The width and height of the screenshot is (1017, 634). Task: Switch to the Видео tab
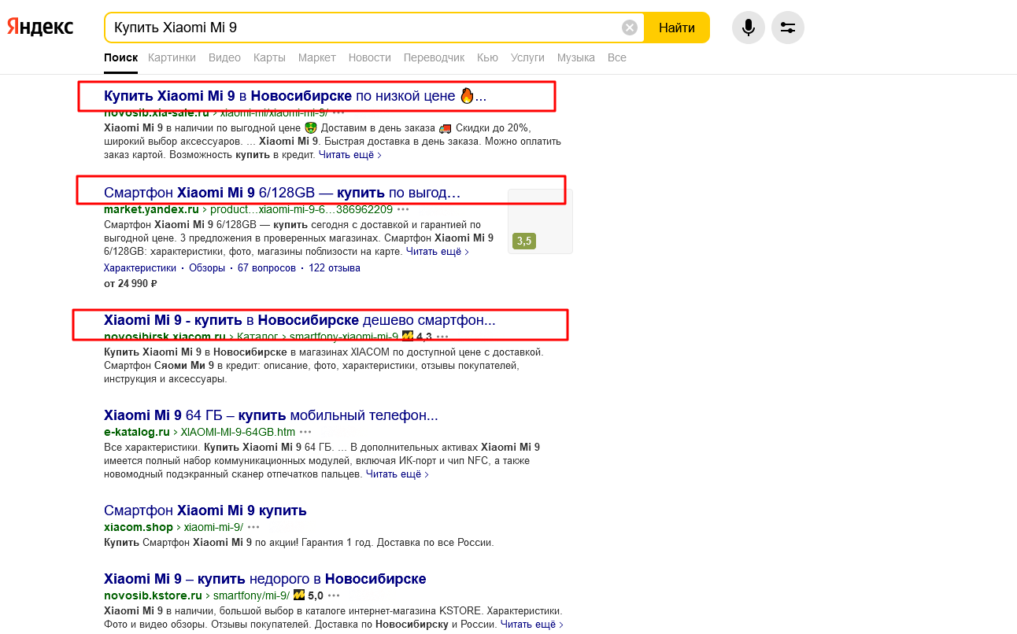(224, 57)
